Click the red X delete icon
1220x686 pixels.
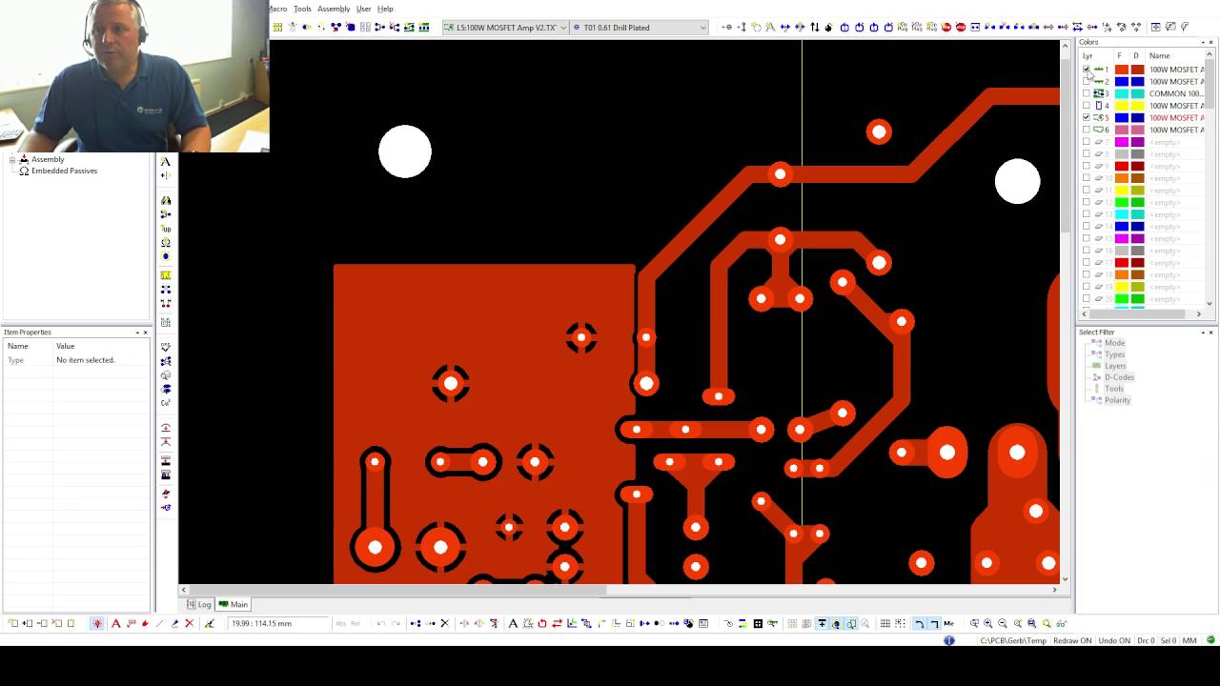click(189, 623)
